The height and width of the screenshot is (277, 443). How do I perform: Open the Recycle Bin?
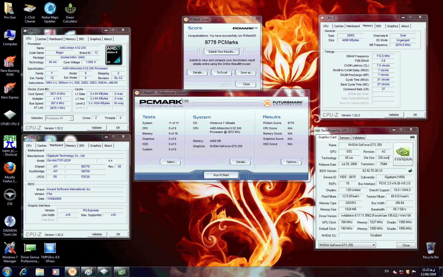[431, 250]
